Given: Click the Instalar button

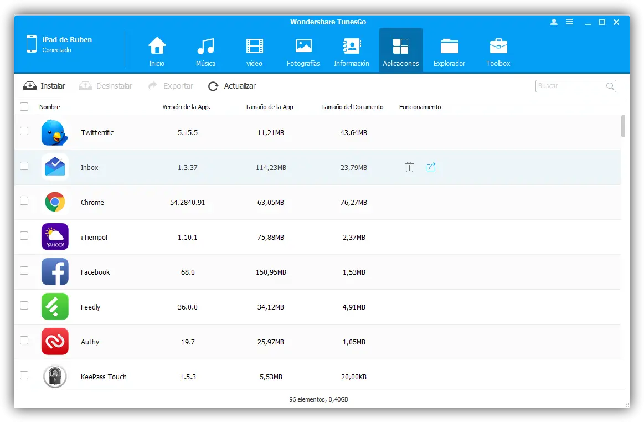Looking at the screenshot, I should 44,86.
